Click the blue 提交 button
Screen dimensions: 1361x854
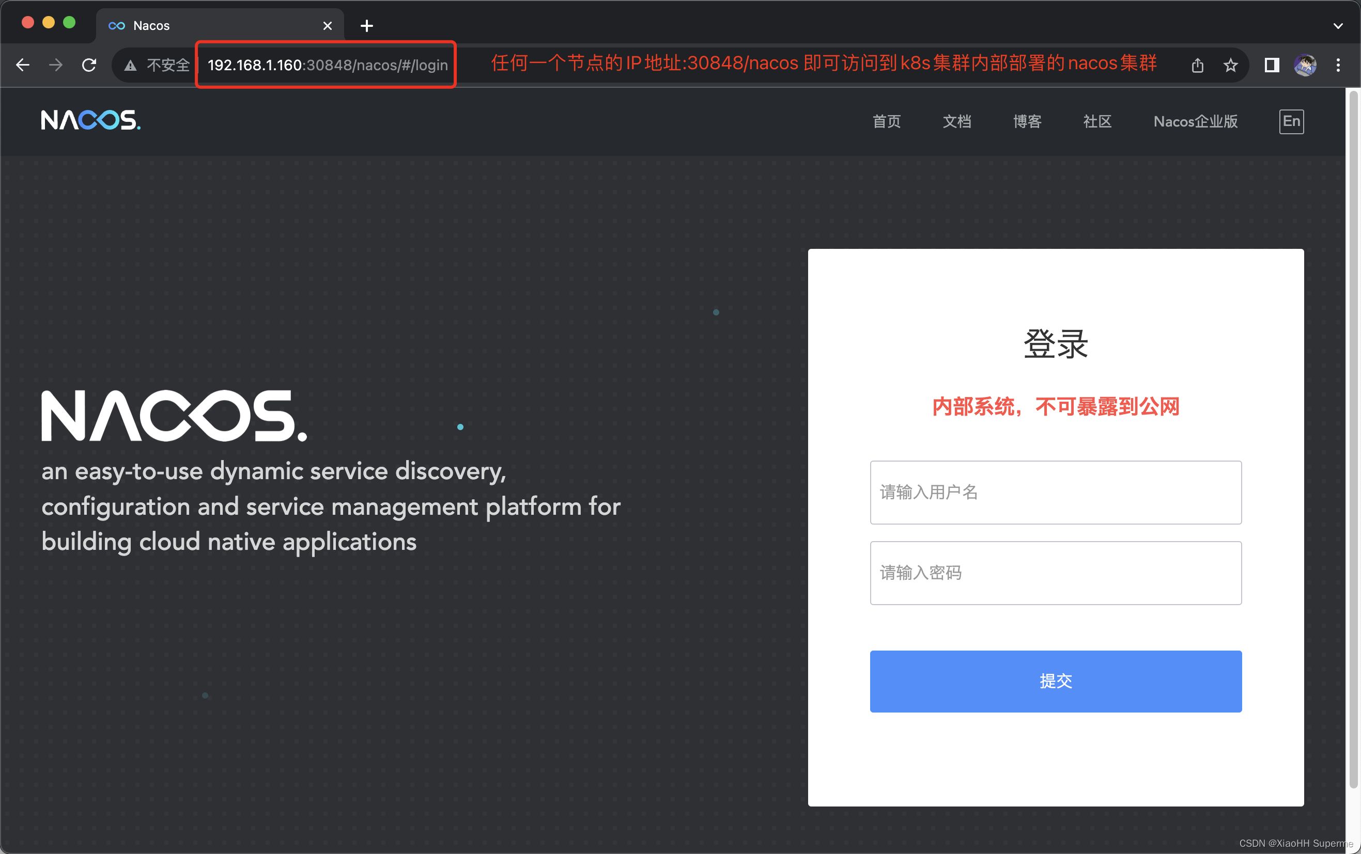coord(1055,681)
